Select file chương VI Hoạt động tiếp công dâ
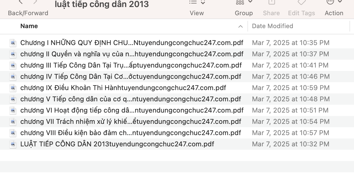The height and width of the screenshot is (179, 354). point(132,110)
